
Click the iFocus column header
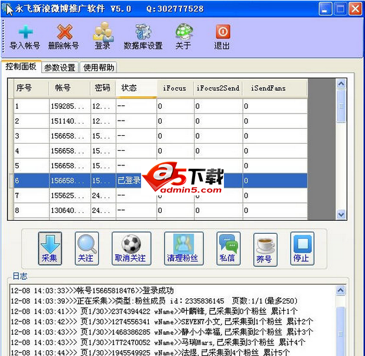(175, 88)
